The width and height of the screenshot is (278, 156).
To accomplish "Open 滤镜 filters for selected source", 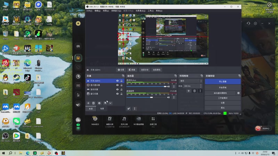I will [132, 70].
